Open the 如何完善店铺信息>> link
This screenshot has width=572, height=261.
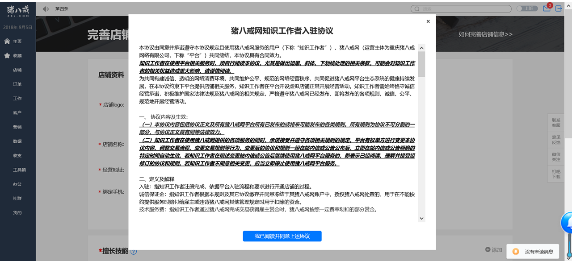click(x=485, y=34)
